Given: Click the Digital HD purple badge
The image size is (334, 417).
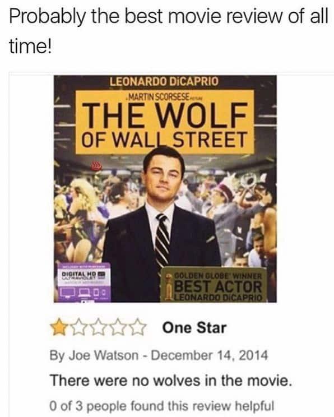Looking at the screenshot, I should coord(82,282).
